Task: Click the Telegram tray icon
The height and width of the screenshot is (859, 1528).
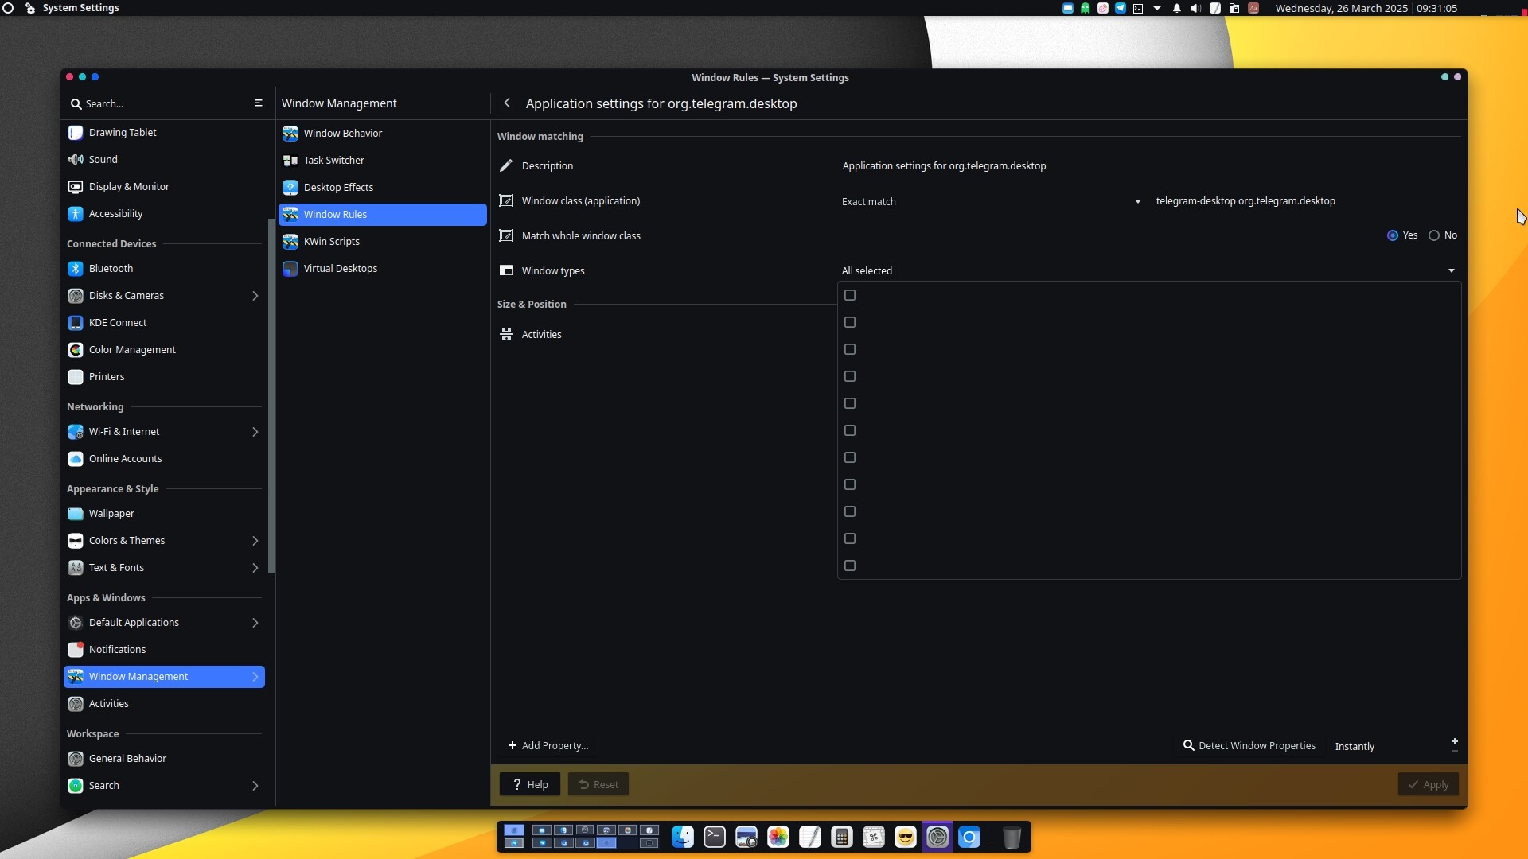Action: point(1121,8)
